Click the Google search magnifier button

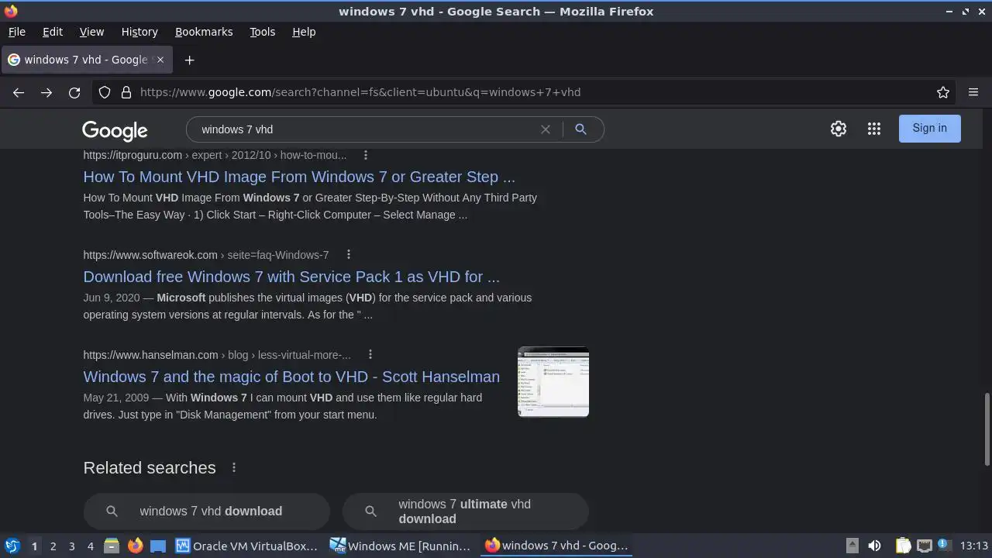[580, 129]
